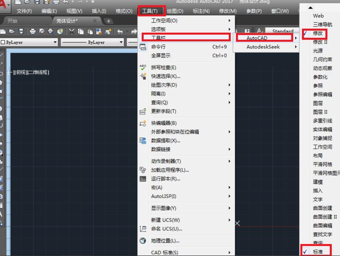
Task: Click the New drawing icon in standard toolbar
Action: (3, 31)
